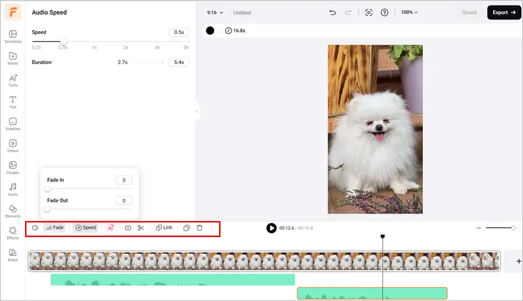Screen dimensions: 523x301
Task: Click the Fade In value field
Action: point(124,180)
